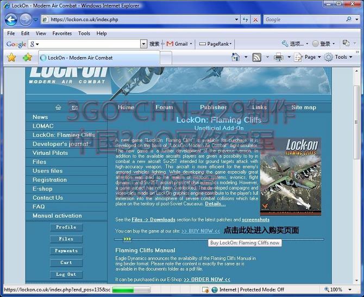
Task: Open the Tools menu in menu bar
Action: 84,34
